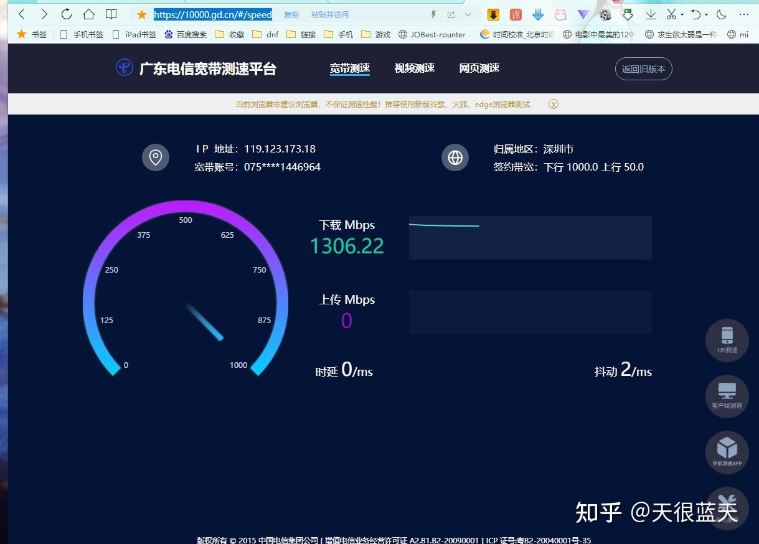The image size is (759, 544).
Task: Click the upload speed value 0
Action: (x=347, y=321)
